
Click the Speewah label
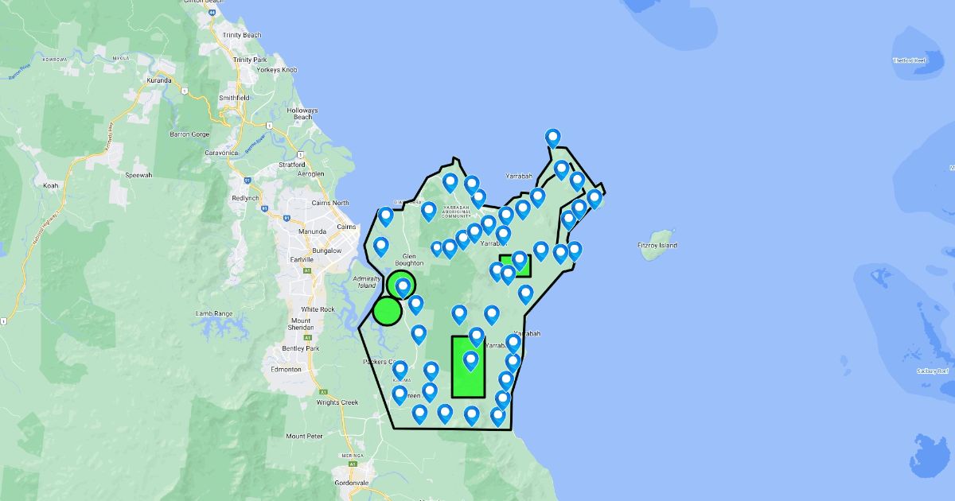tap(138, 175)
